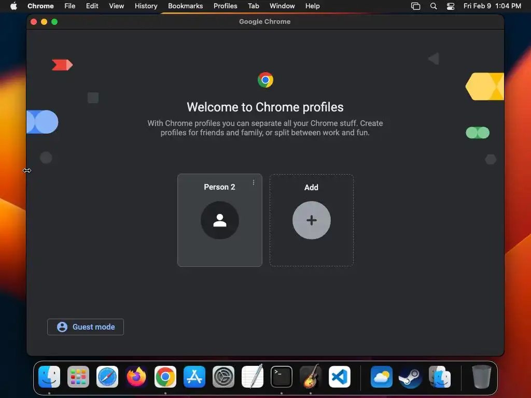The image size is (531, 398).
Task: Open TextEdit from the Dock
Action: pos(253,376)
